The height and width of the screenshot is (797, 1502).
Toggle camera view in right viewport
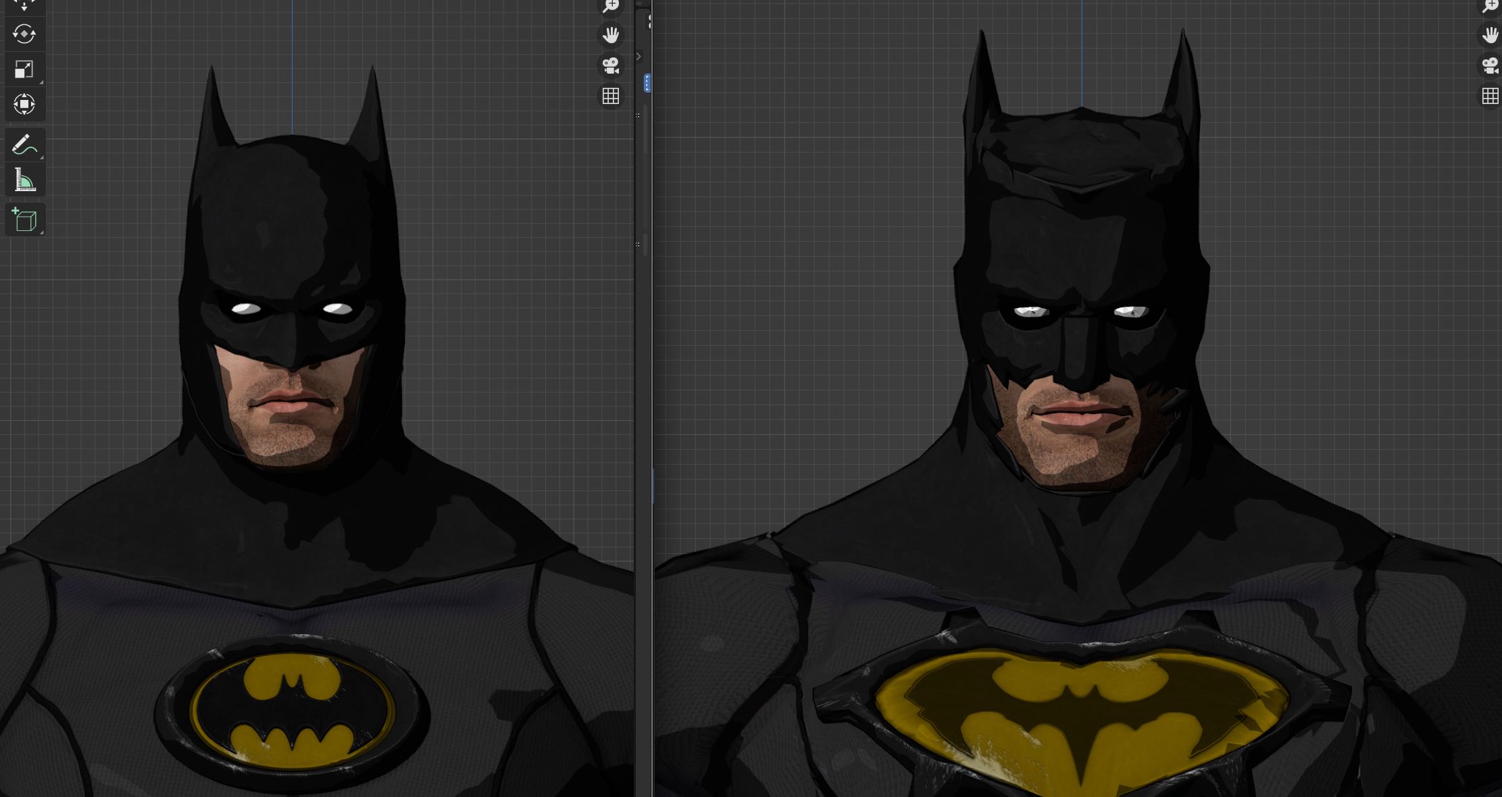[x=1490, y=66]
